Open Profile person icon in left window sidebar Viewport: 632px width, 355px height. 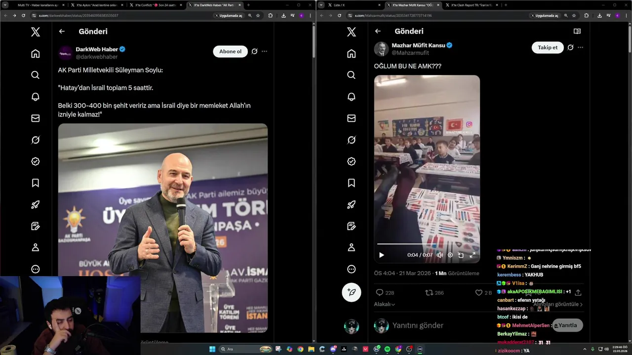35,248
